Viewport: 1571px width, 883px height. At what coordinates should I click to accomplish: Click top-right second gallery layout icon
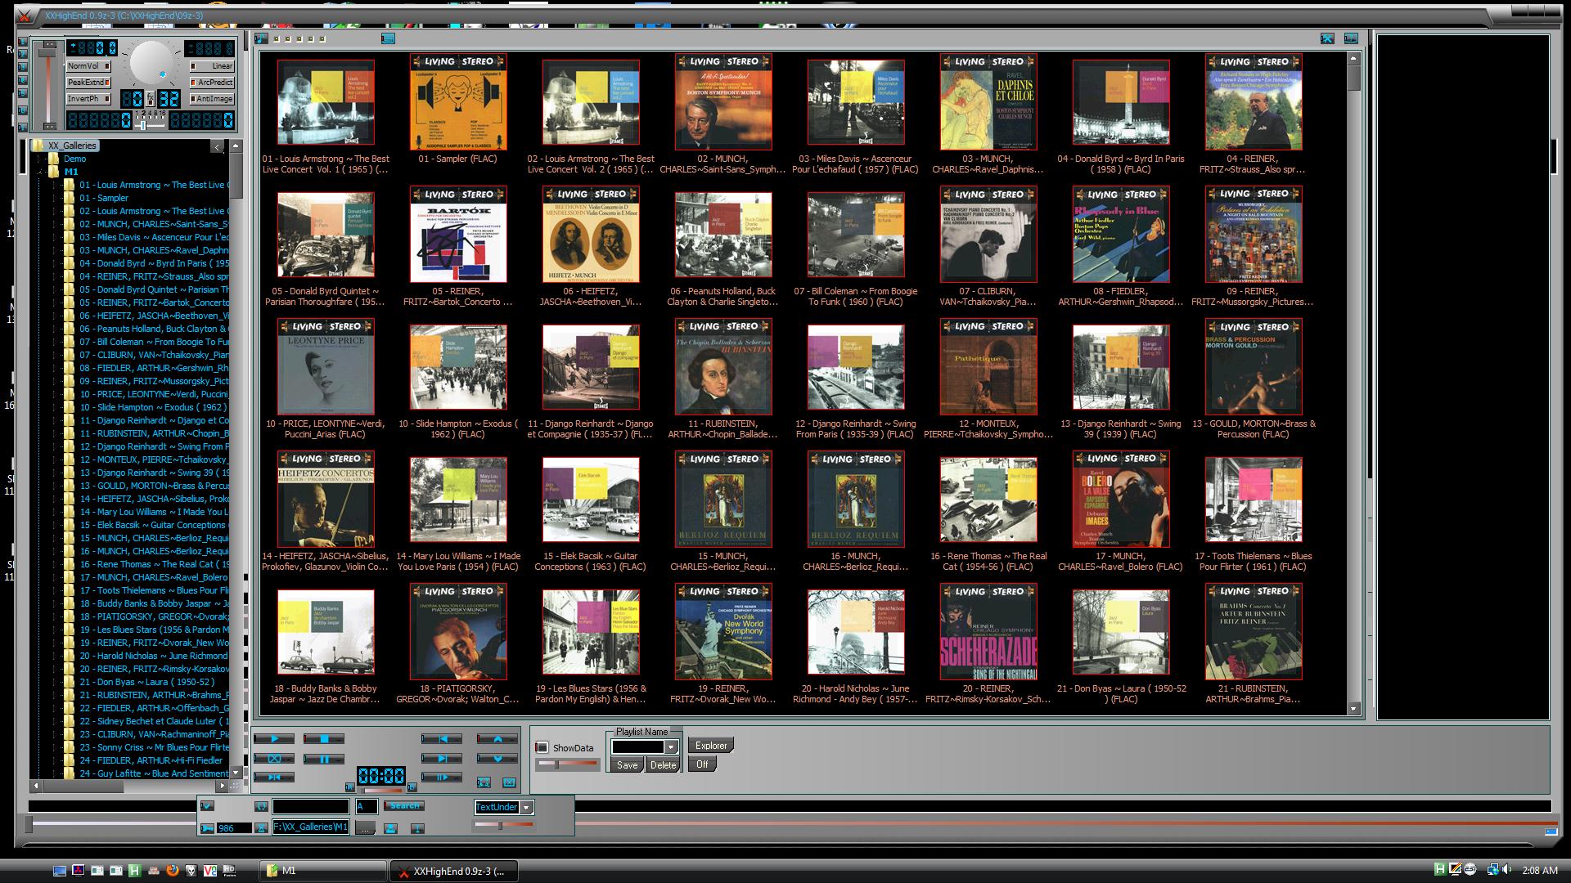pyautogui.click(x=1351, y=38)
